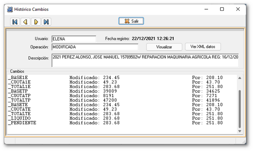The image size is (253, 151).
Task: Jump to the last record
Action: click(x=46, y=22)
